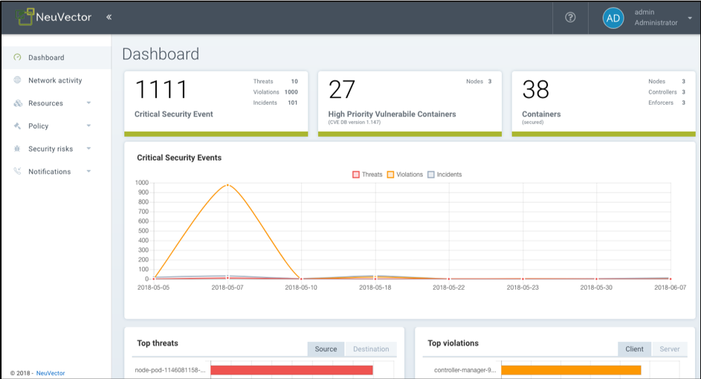Screen dimensions: 701x379
Task: Open the admin account dropdown arrow
Action: 690,19
